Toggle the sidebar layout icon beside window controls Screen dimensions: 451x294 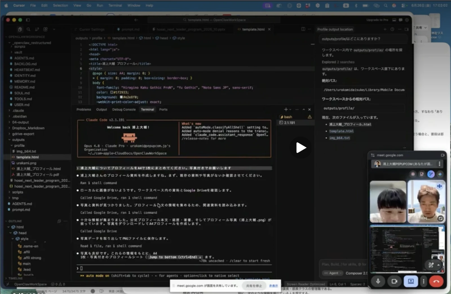pos(28,20)
